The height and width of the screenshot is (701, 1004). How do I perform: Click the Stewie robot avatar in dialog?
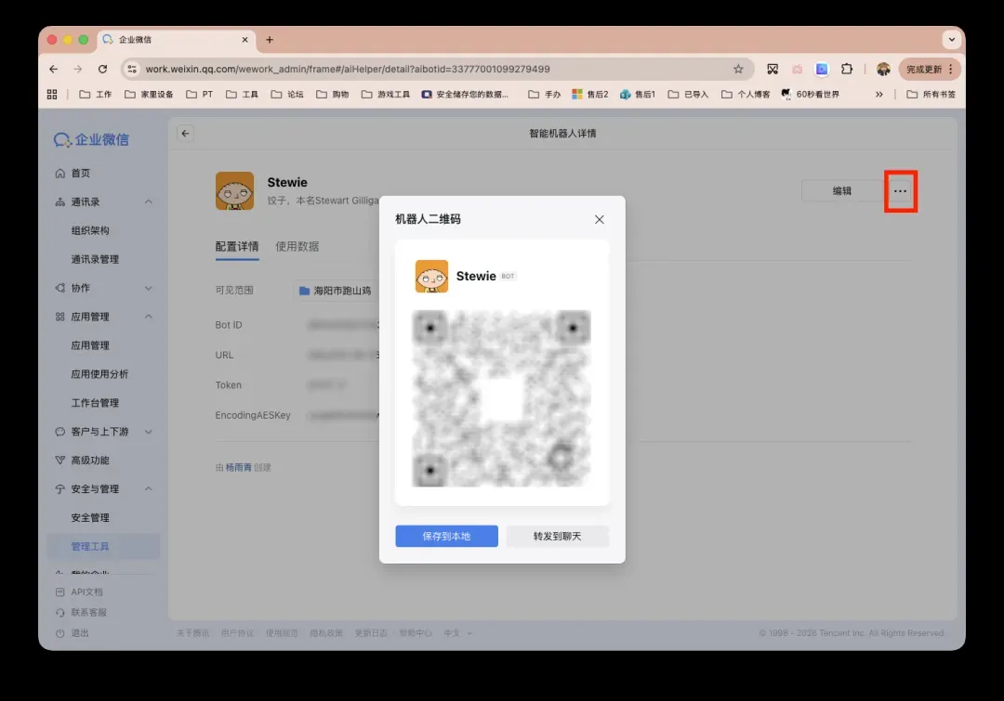[x=431, y=277]
